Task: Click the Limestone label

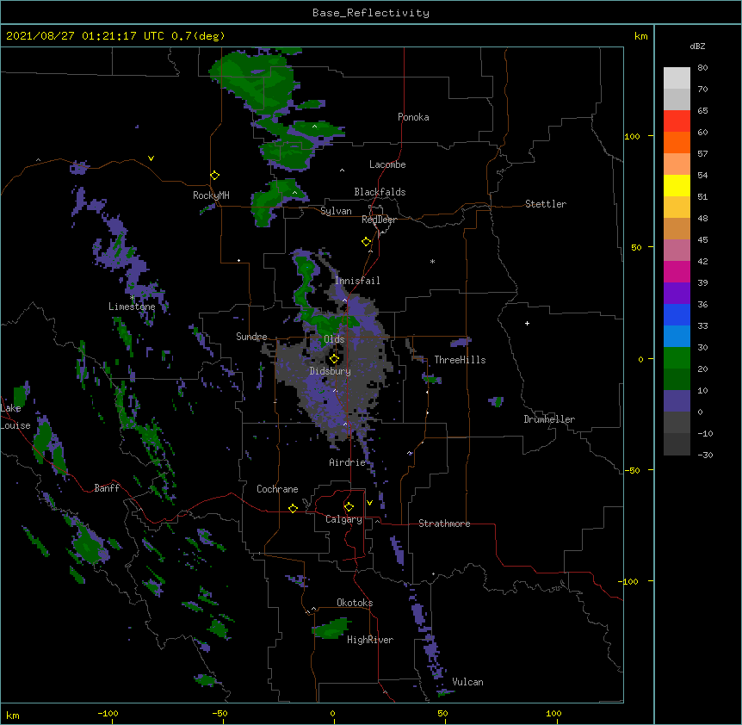Action: pyautogui.click(x=132, y=307)
